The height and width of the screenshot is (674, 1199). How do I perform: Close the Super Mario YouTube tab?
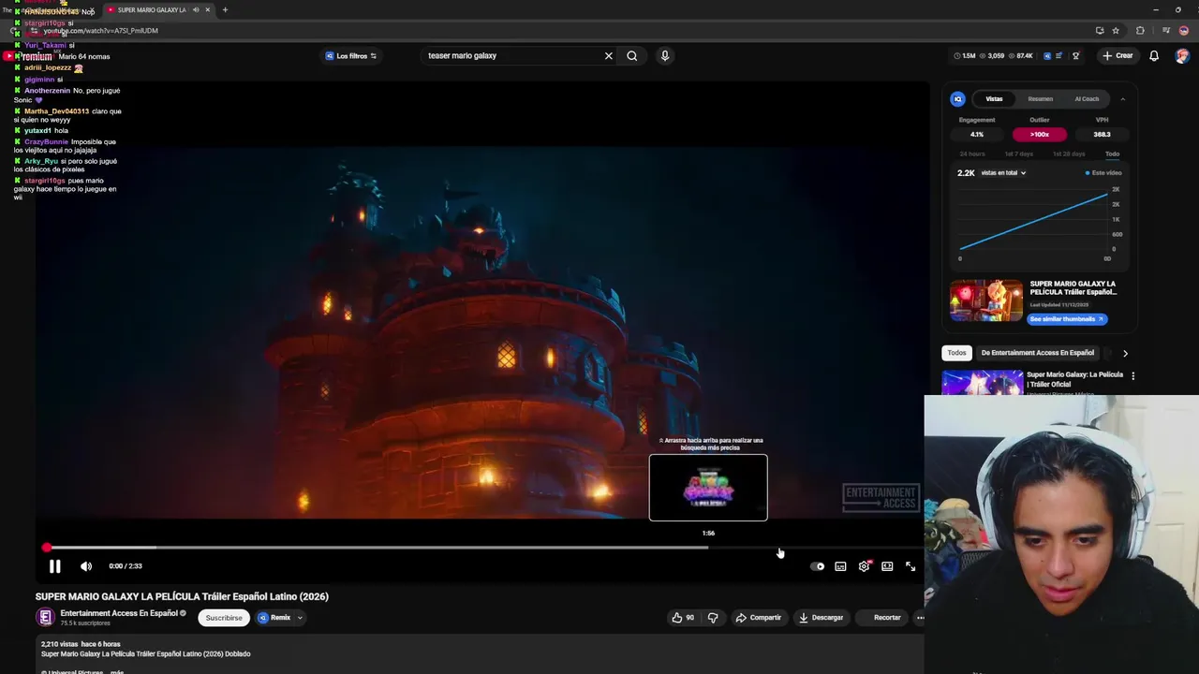(208, 10)
